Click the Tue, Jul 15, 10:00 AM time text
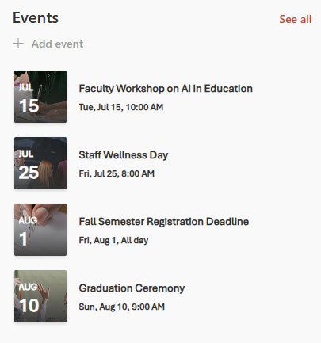This screenshot has width=321, height=343. click(x=121, y=107)
